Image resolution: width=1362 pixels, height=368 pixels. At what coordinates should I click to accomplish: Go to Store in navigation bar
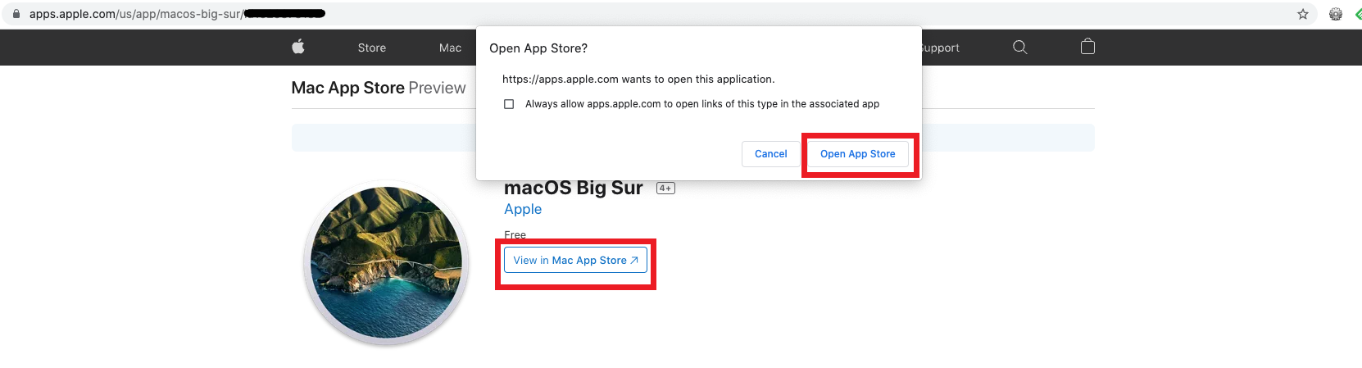(372, 48)
